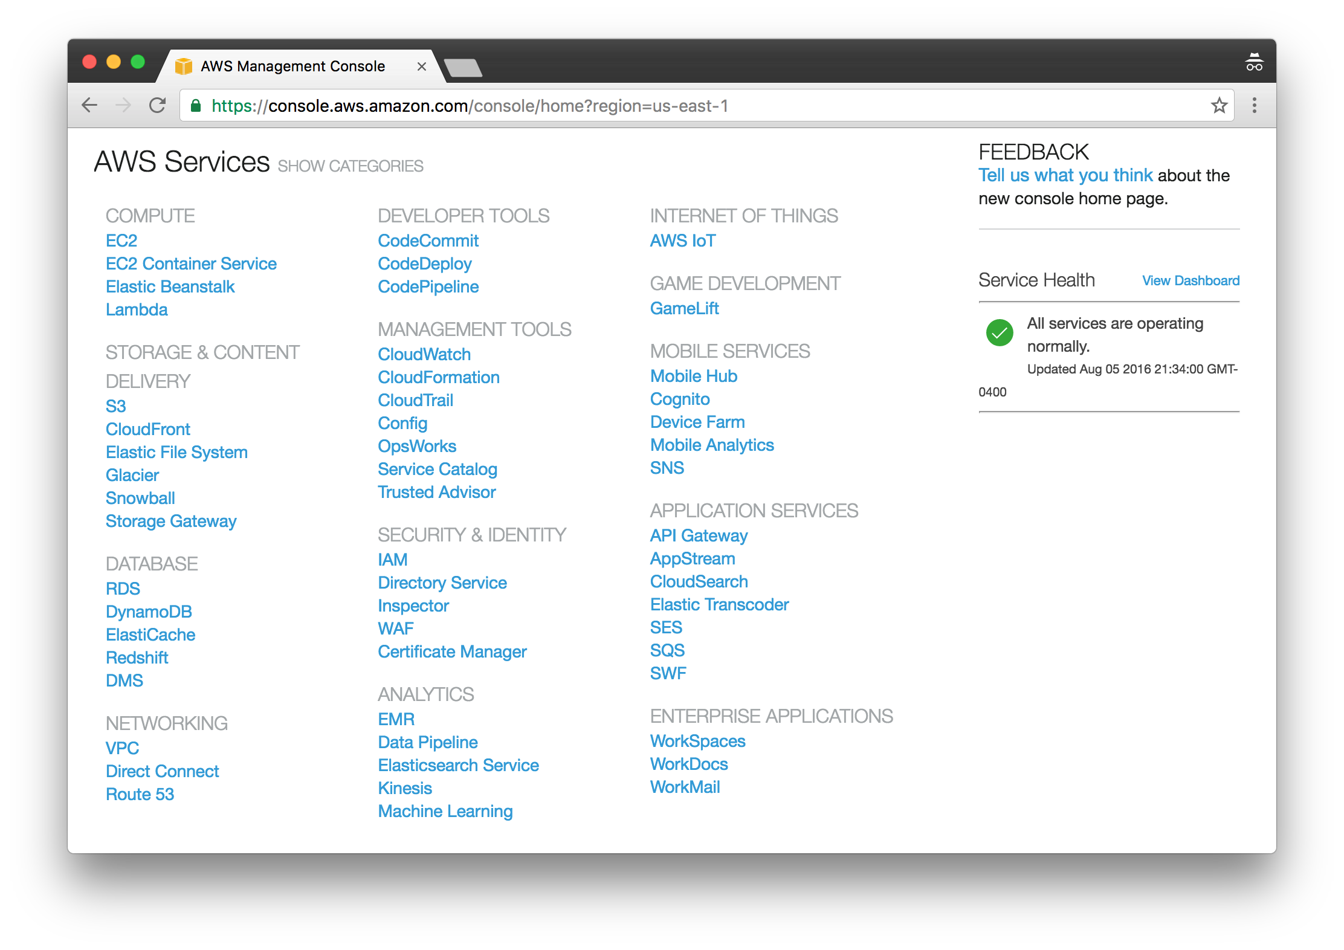Open the View Dashboard link

(x=1191, y=280)
